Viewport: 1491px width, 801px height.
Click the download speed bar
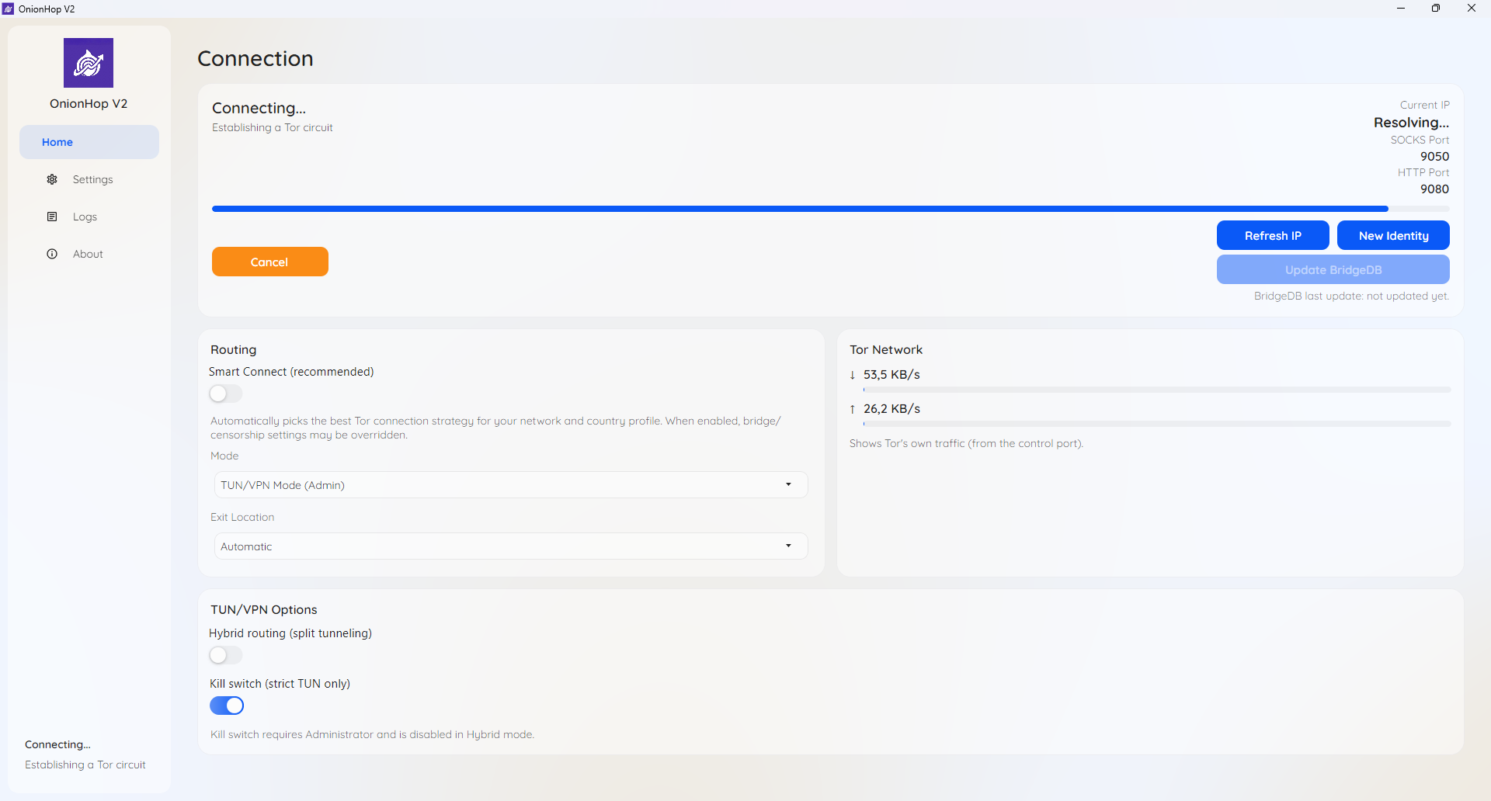(1157, 390)
